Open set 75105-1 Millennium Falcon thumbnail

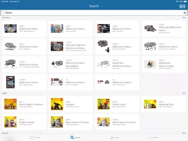tap(150, 46)
